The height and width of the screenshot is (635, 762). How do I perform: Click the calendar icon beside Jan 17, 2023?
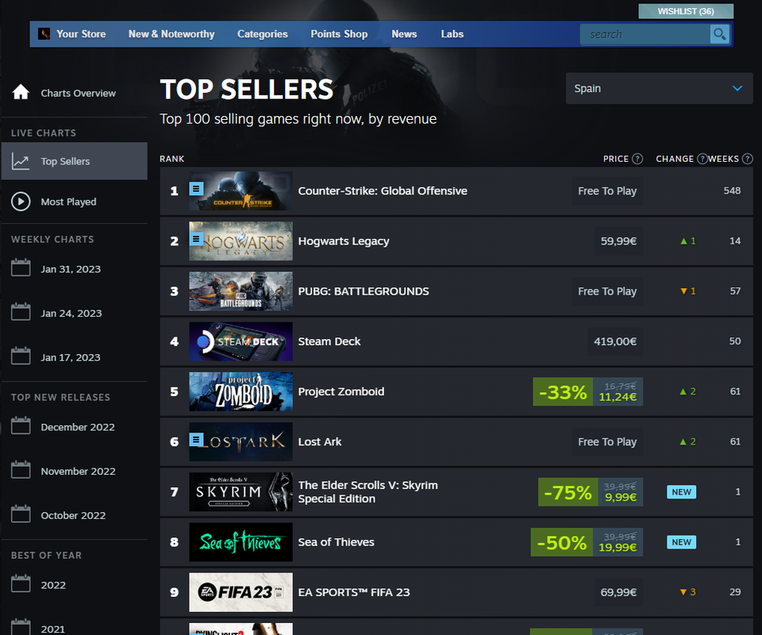21,356
